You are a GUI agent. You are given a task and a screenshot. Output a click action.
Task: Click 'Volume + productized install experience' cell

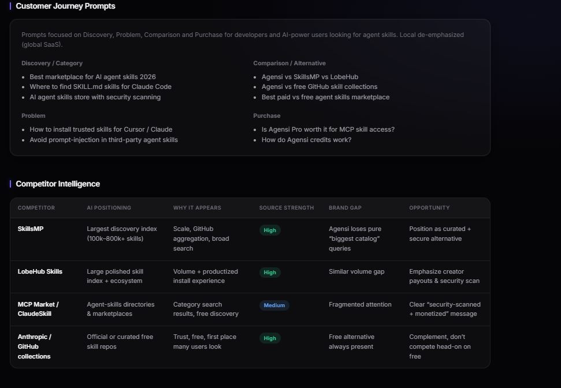(205, 276)
